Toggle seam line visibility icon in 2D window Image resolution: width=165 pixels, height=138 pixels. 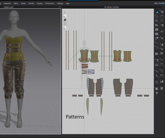coord(65,12)
